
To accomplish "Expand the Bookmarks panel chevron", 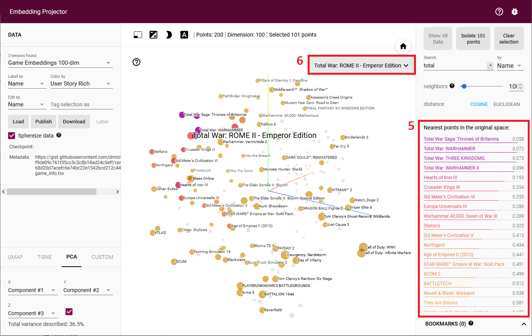I will pos(524,324).
